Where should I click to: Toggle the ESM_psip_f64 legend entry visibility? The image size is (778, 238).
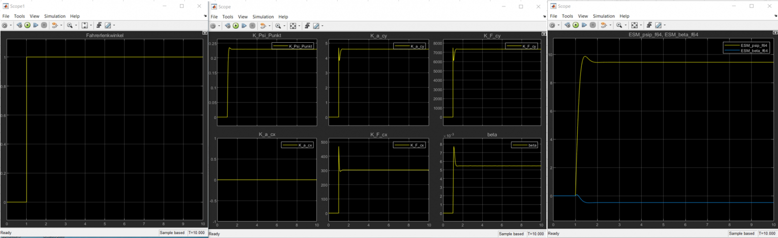[748, 45]
